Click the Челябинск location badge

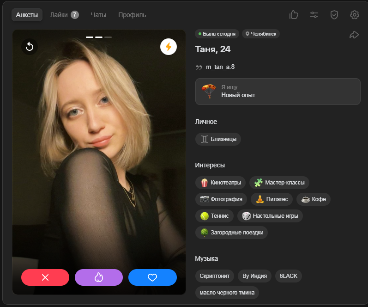click(261, 34)
